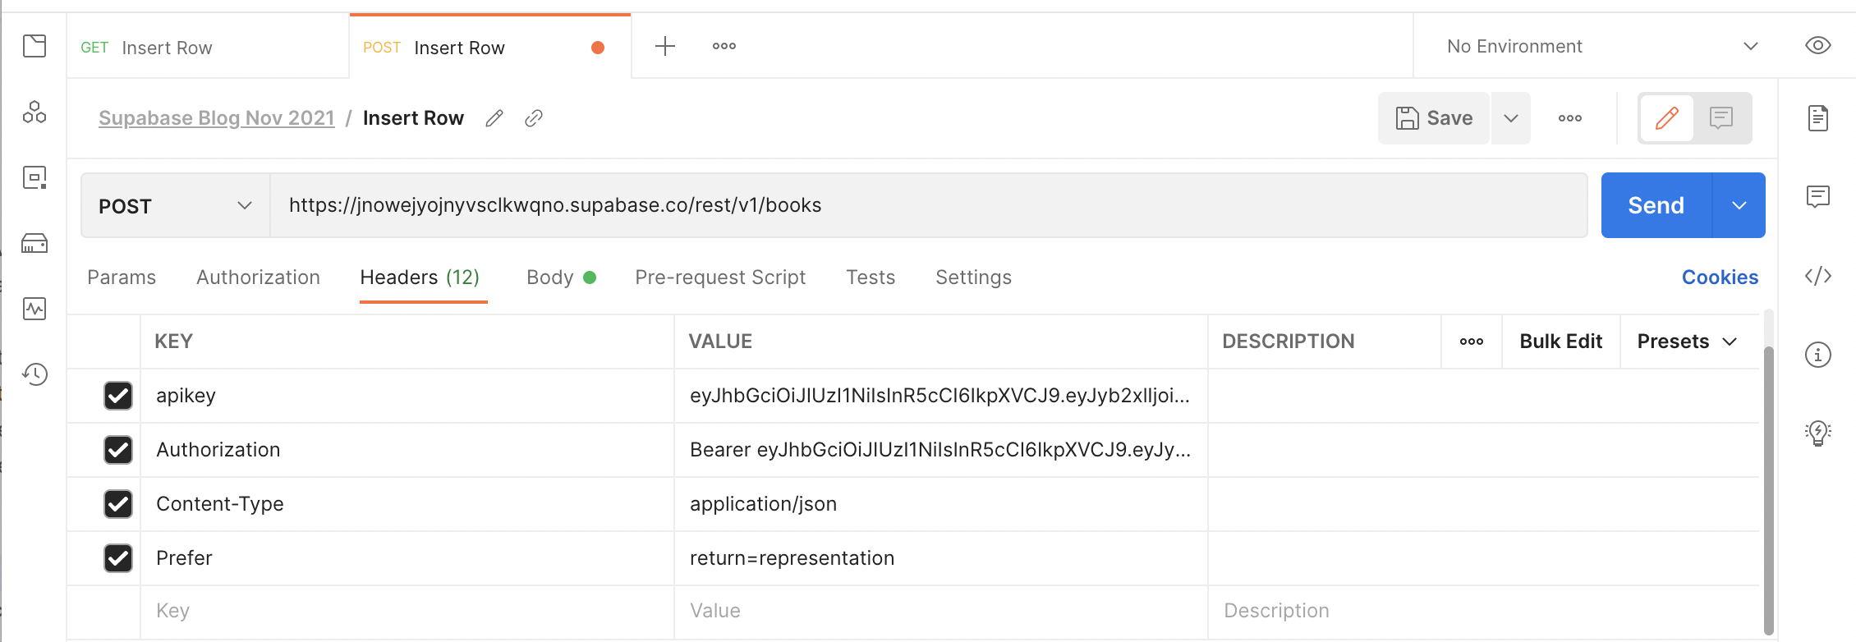Uncheck the Prefer header checkbox
Image resolution: width=1856 pixels, height=642 pixels.
click(x=118, y=558)
